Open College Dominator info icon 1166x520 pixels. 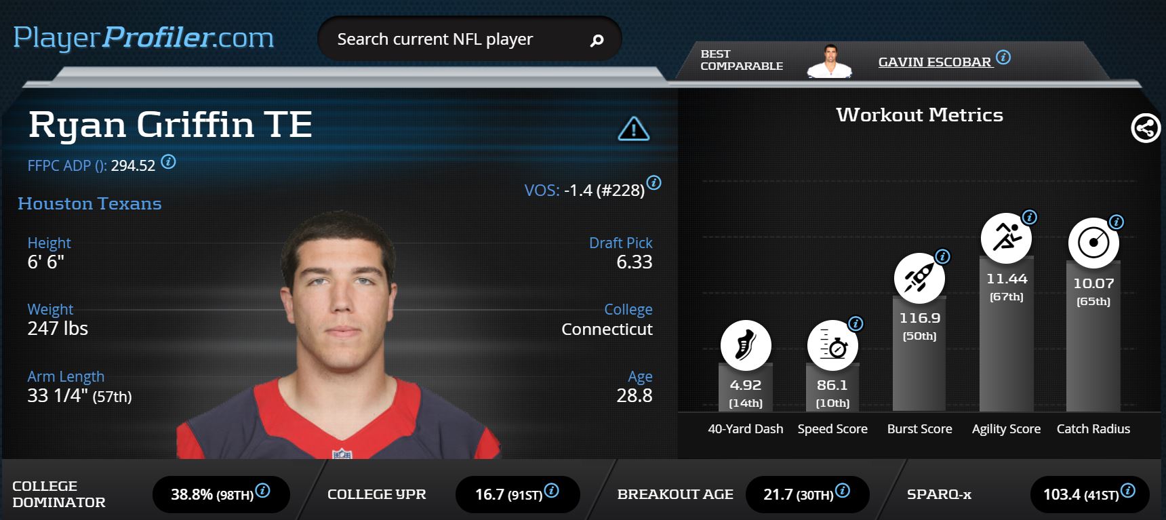[262, 490]
